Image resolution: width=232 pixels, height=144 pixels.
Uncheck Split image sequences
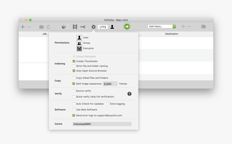pyautogui.click(x=74, y=84)
